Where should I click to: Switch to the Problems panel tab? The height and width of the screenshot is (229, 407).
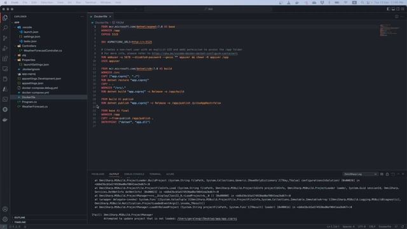coord(98,174)
